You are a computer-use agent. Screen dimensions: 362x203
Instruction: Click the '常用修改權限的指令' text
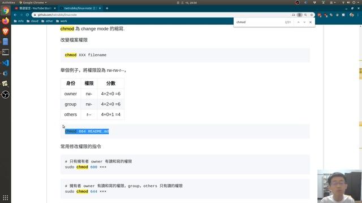81,147
